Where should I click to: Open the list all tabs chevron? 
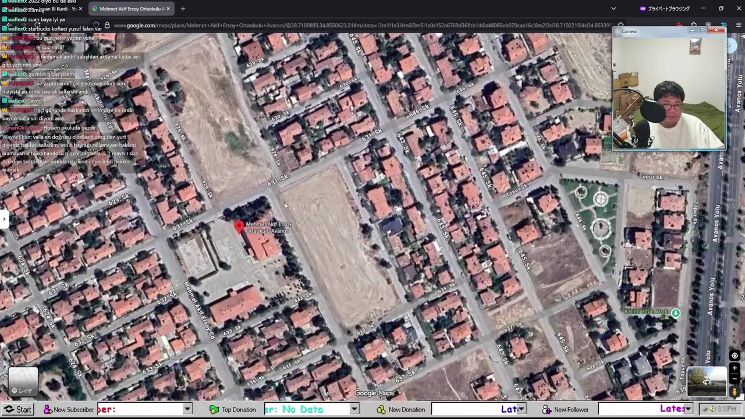[613, 9]
